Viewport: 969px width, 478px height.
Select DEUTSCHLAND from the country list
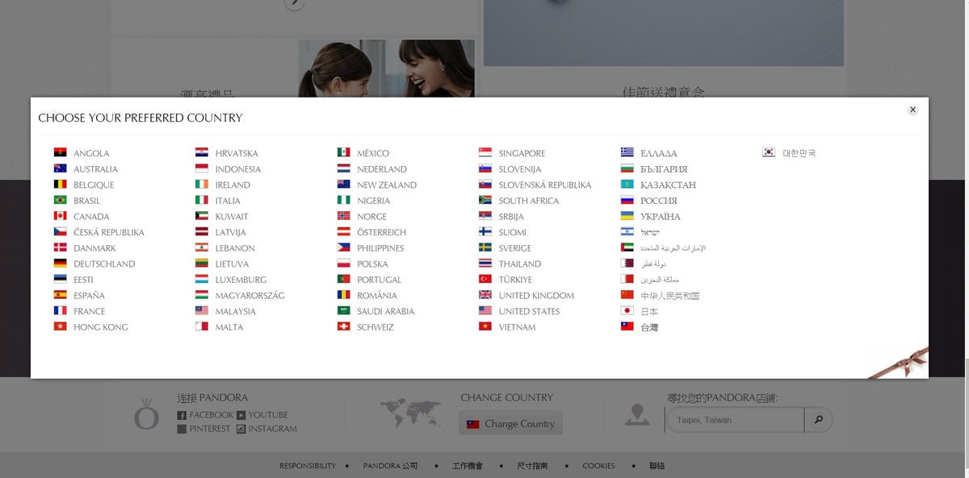(x=104, y=264)
